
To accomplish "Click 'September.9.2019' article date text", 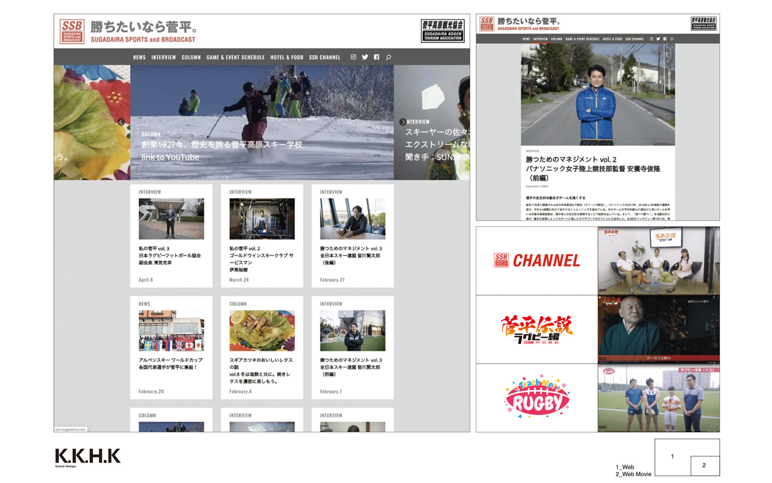I will point(537,186).
